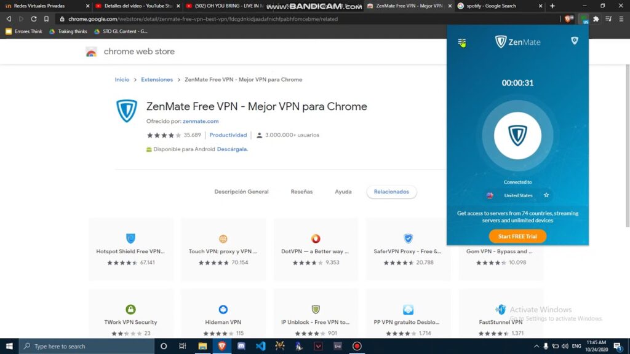Open the ZenMate popup hamburger menu
This screenshot has width=630, height=354.
coord(461,42)
